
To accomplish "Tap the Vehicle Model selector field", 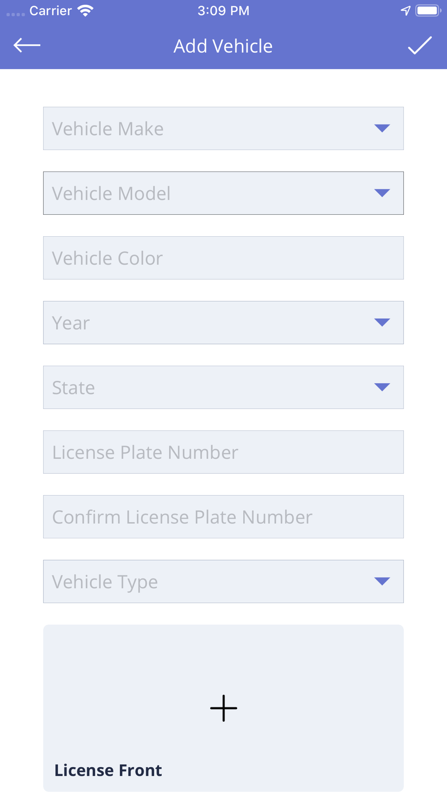I will [x=223, y=193].
